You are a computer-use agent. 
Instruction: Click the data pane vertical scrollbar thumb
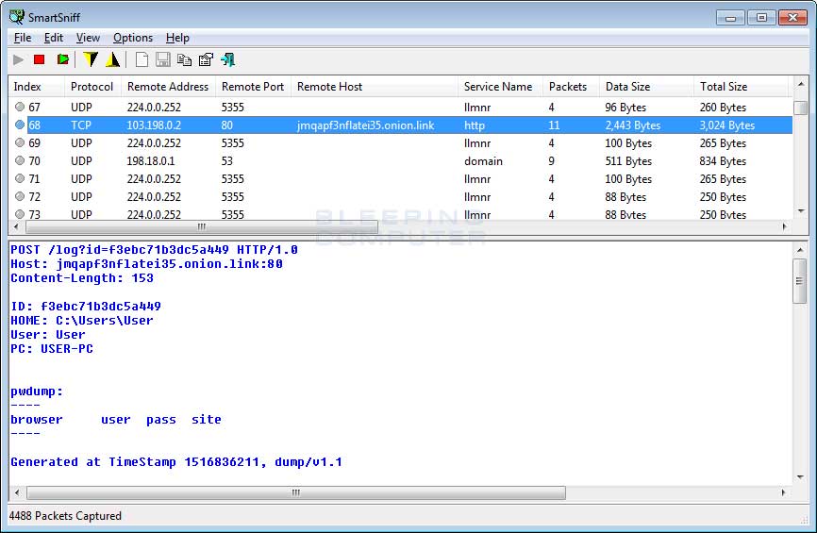pyautogui.click(x=799, y=281)
